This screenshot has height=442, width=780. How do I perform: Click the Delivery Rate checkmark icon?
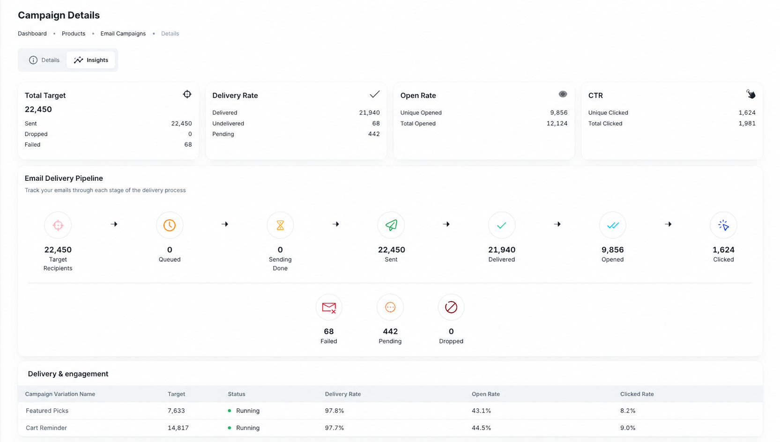[374, 95]
